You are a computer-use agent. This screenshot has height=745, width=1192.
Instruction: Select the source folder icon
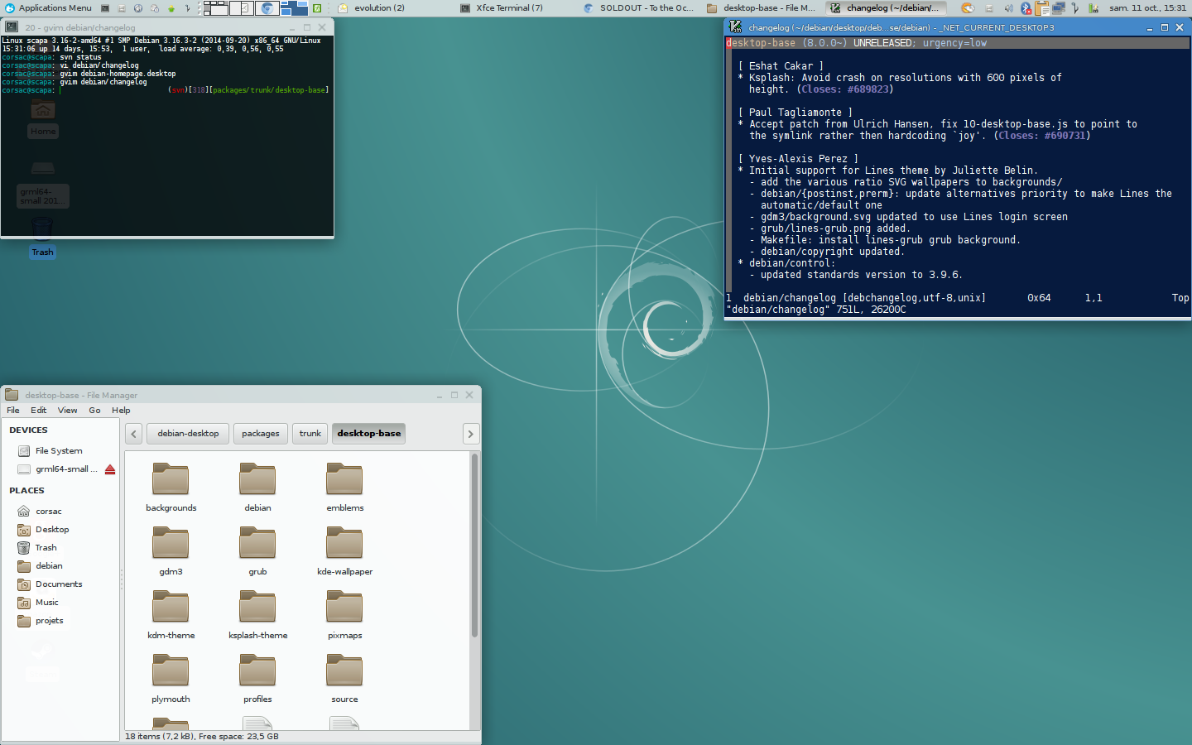[x=344, y=670]
